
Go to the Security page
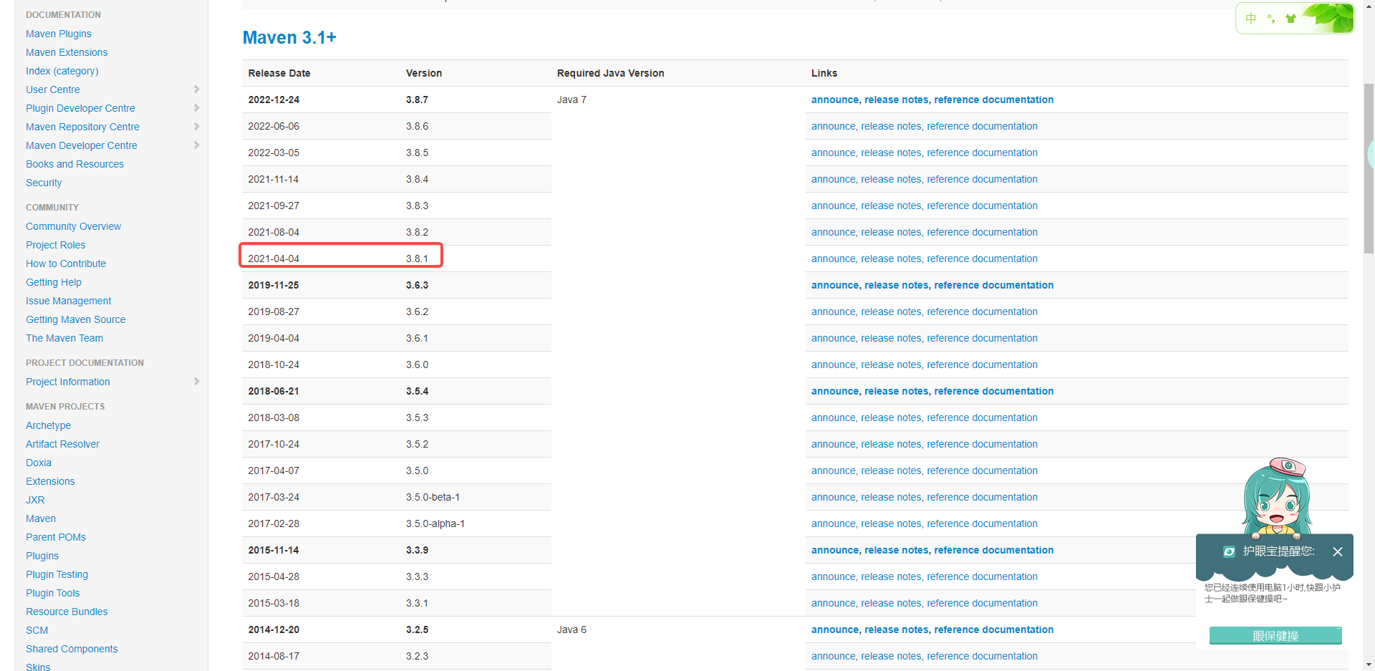44,183
